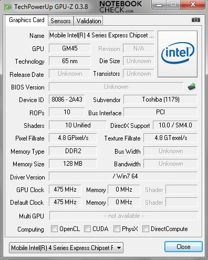Close the window with the red X

point(193,5)
